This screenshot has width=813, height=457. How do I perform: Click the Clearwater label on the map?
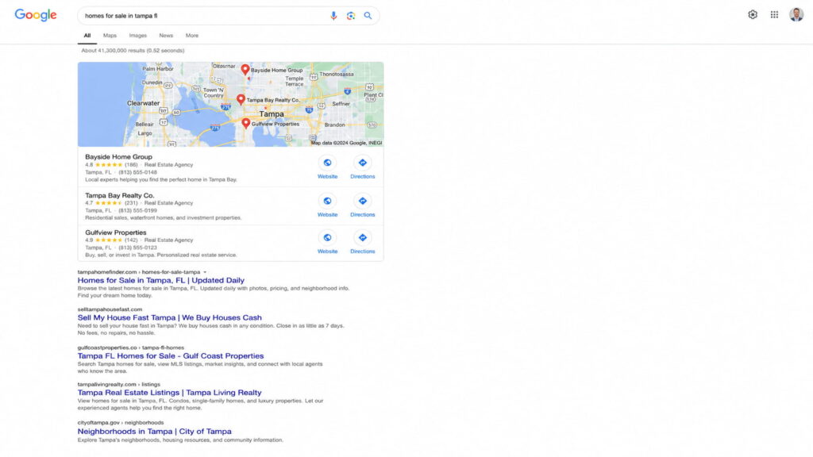point(143,103)
